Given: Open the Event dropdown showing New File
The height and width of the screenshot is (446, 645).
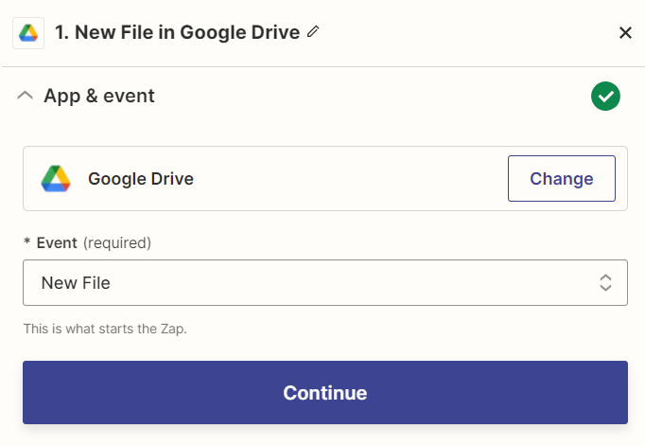Looking at the screenshot, I should click(x=324, y=282).
